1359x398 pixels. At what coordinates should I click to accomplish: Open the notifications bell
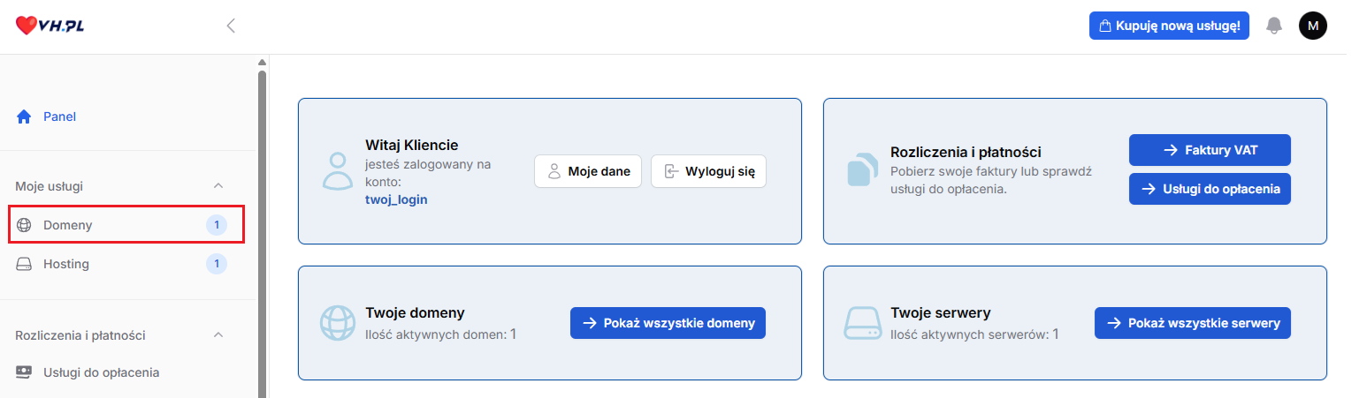1273,26
